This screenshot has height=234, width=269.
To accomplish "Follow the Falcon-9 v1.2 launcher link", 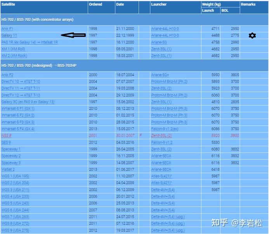I will pos(162,142).
